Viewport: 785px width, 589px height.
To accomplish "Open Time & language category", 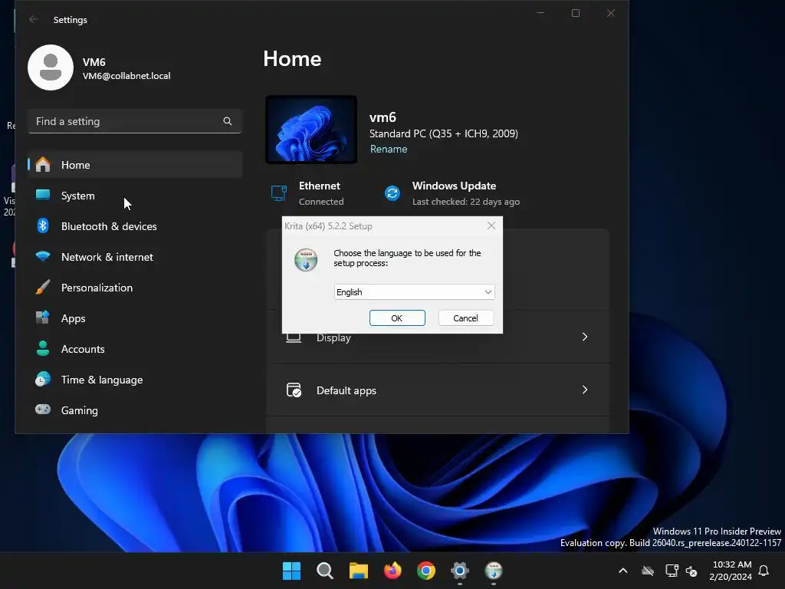I will (x=135, y=380).
